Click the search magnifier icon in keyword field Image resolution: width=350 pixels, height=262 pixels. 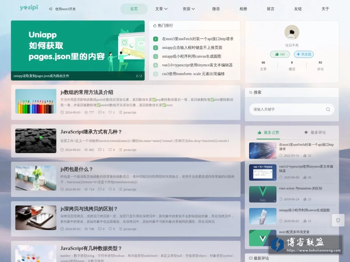coord(328,109)
